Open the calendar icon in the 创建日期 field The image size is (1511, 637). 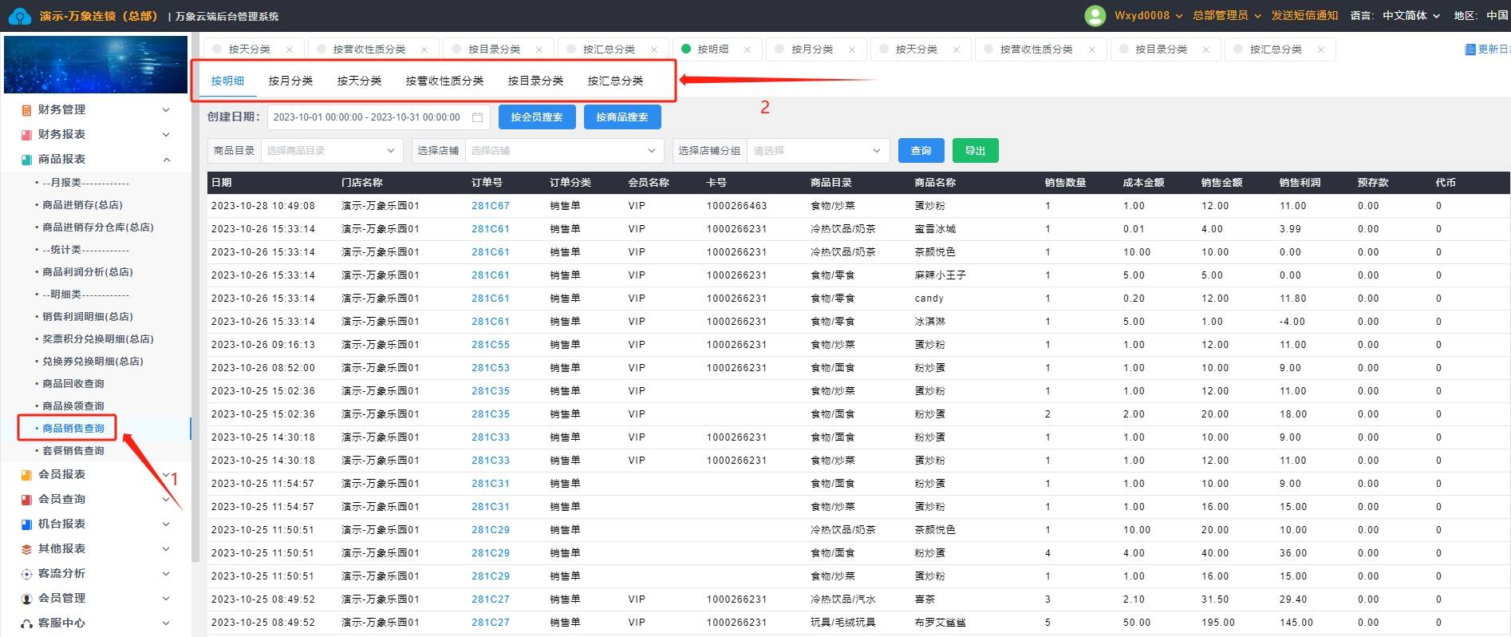(478, 117)
